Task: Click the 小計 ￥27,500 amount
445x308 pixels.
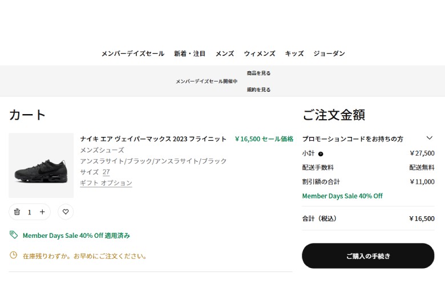Action: tap(422, 153)
